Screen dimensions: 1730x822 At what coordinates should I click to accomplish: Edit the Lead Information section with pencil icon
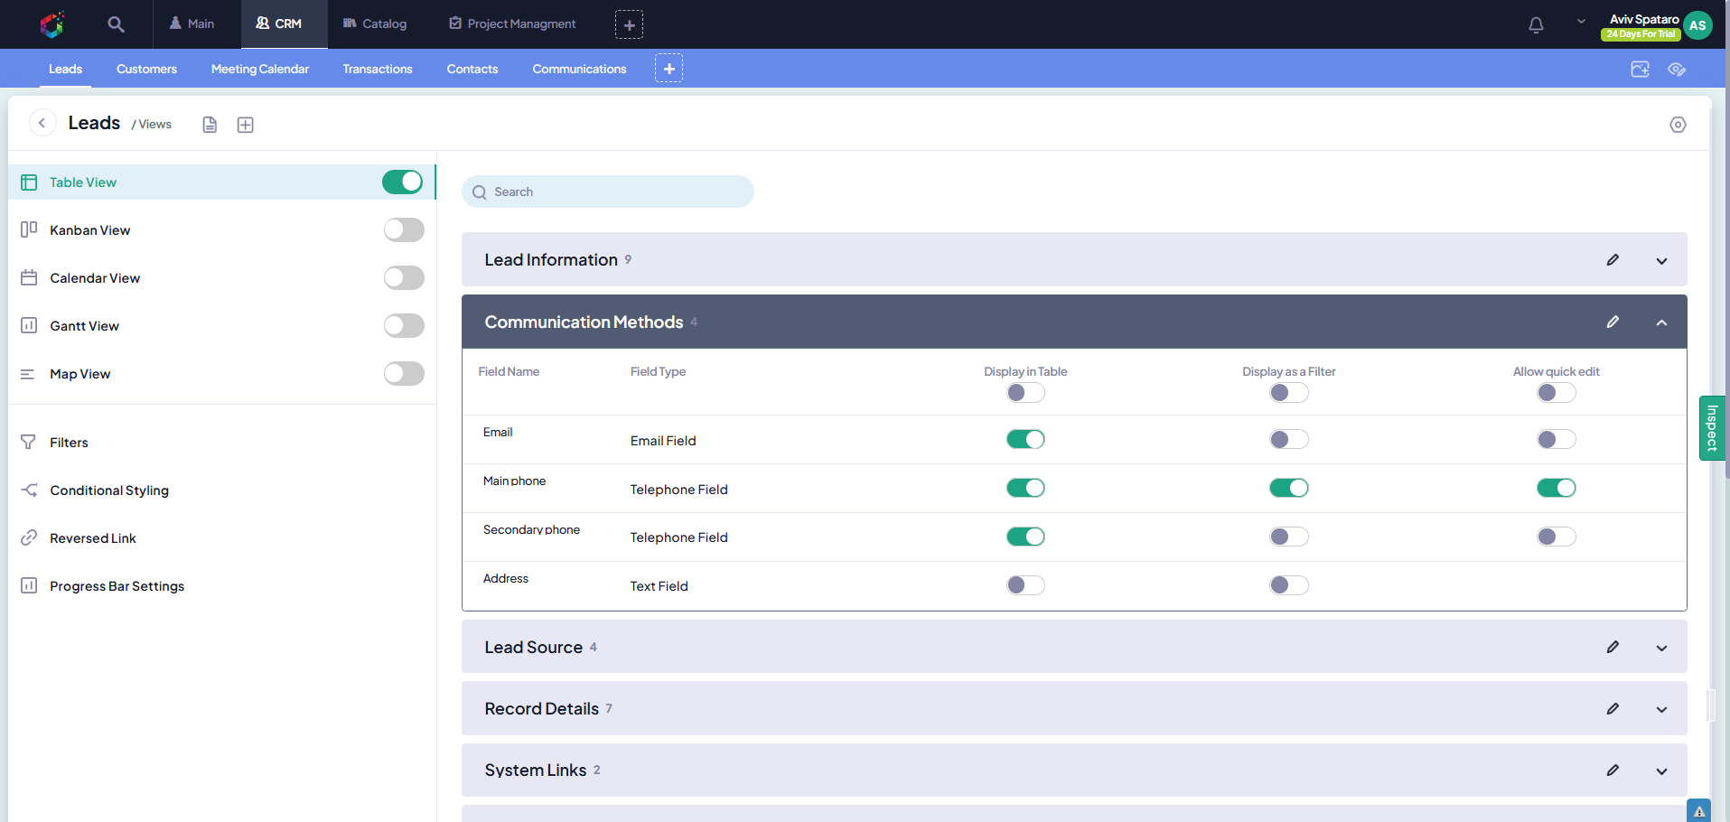(x=1613, y=260)
